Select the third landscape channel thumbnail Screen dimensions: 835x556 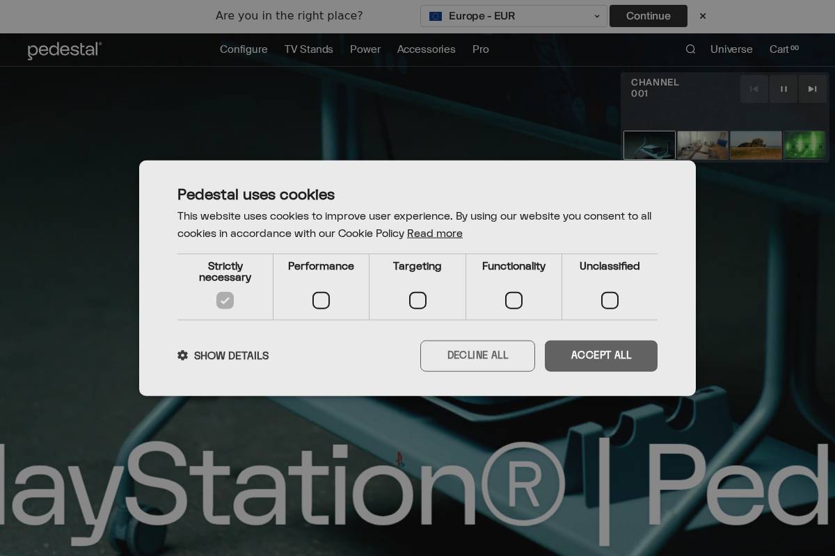(756, 145)
